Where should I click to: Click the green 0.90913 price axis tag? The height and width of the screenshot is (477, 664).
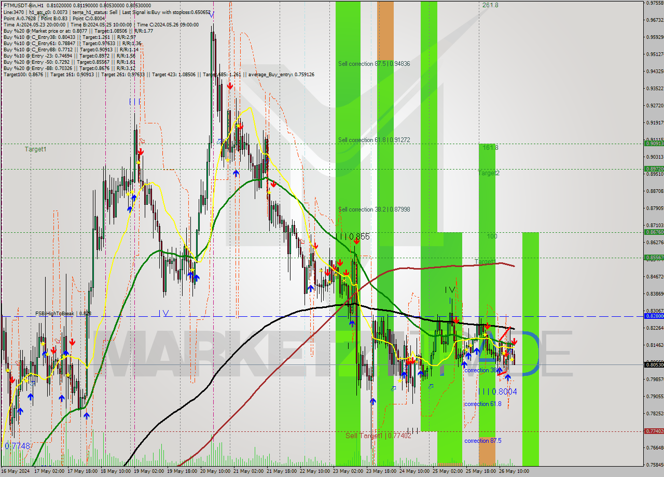click(x=654, y=144)
